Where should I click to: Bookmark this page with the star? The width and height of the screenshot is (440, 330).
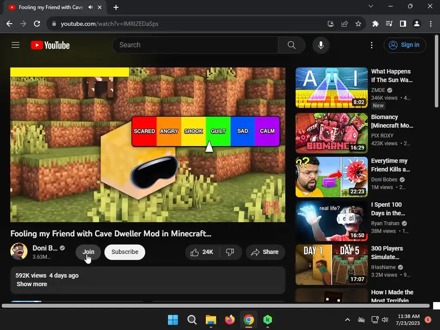click(358, 24)
